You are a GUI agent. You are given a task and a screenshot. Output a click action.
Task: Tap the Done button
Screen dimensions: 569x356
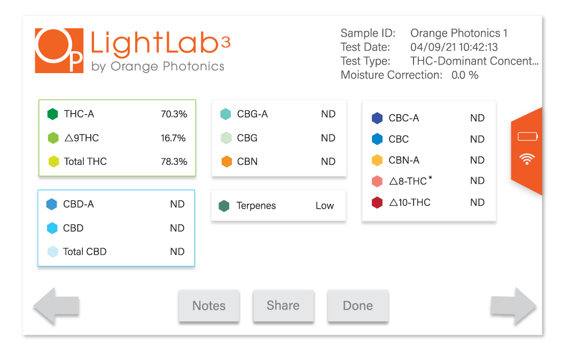(x=358, y=306)
